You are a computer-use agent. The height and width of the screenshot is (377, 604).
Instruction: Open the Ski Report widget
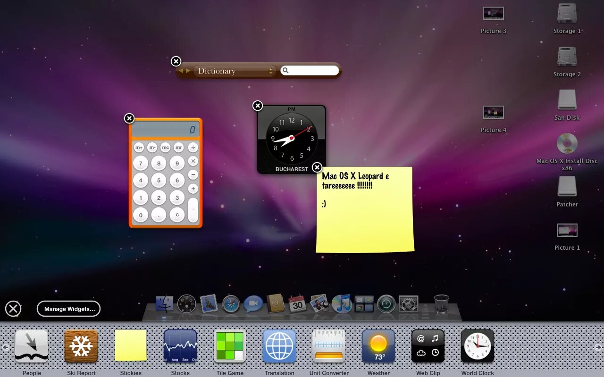point(81,346)
